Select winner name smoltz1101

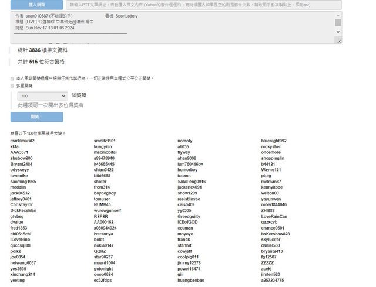click(105, 141)
